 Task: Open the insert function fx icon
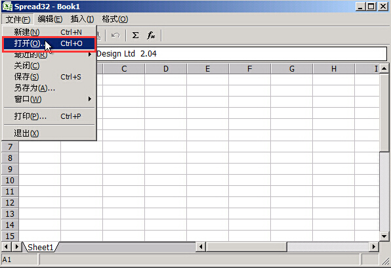pos(151,35)
